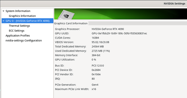187x98 pixels.
Task: Select the GPU UUID value text
Action: click(119, 33)
